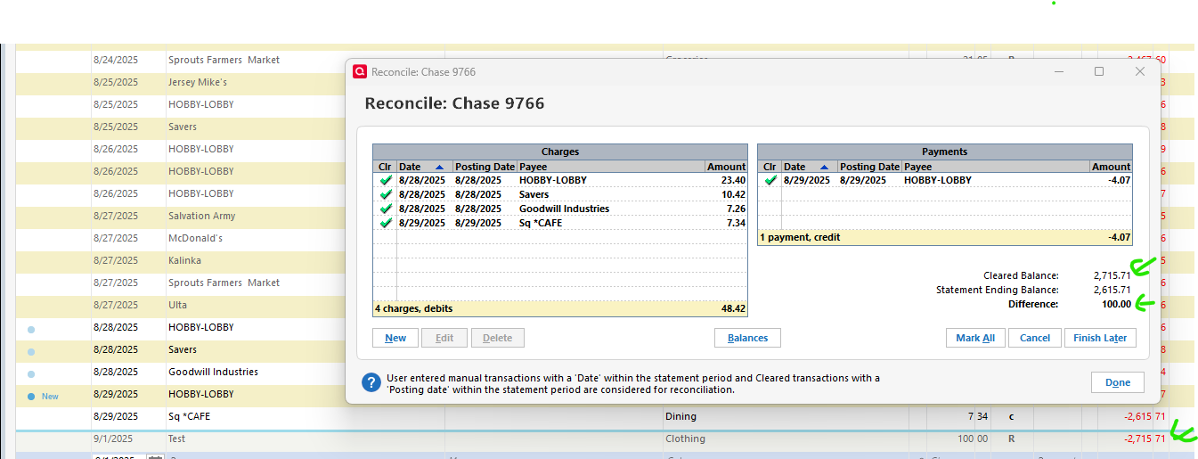Image resolution: width=1198 pixels, height=459 pixels.
Task: Click the '4 charges, debits' total row
Action: point(560,308)
